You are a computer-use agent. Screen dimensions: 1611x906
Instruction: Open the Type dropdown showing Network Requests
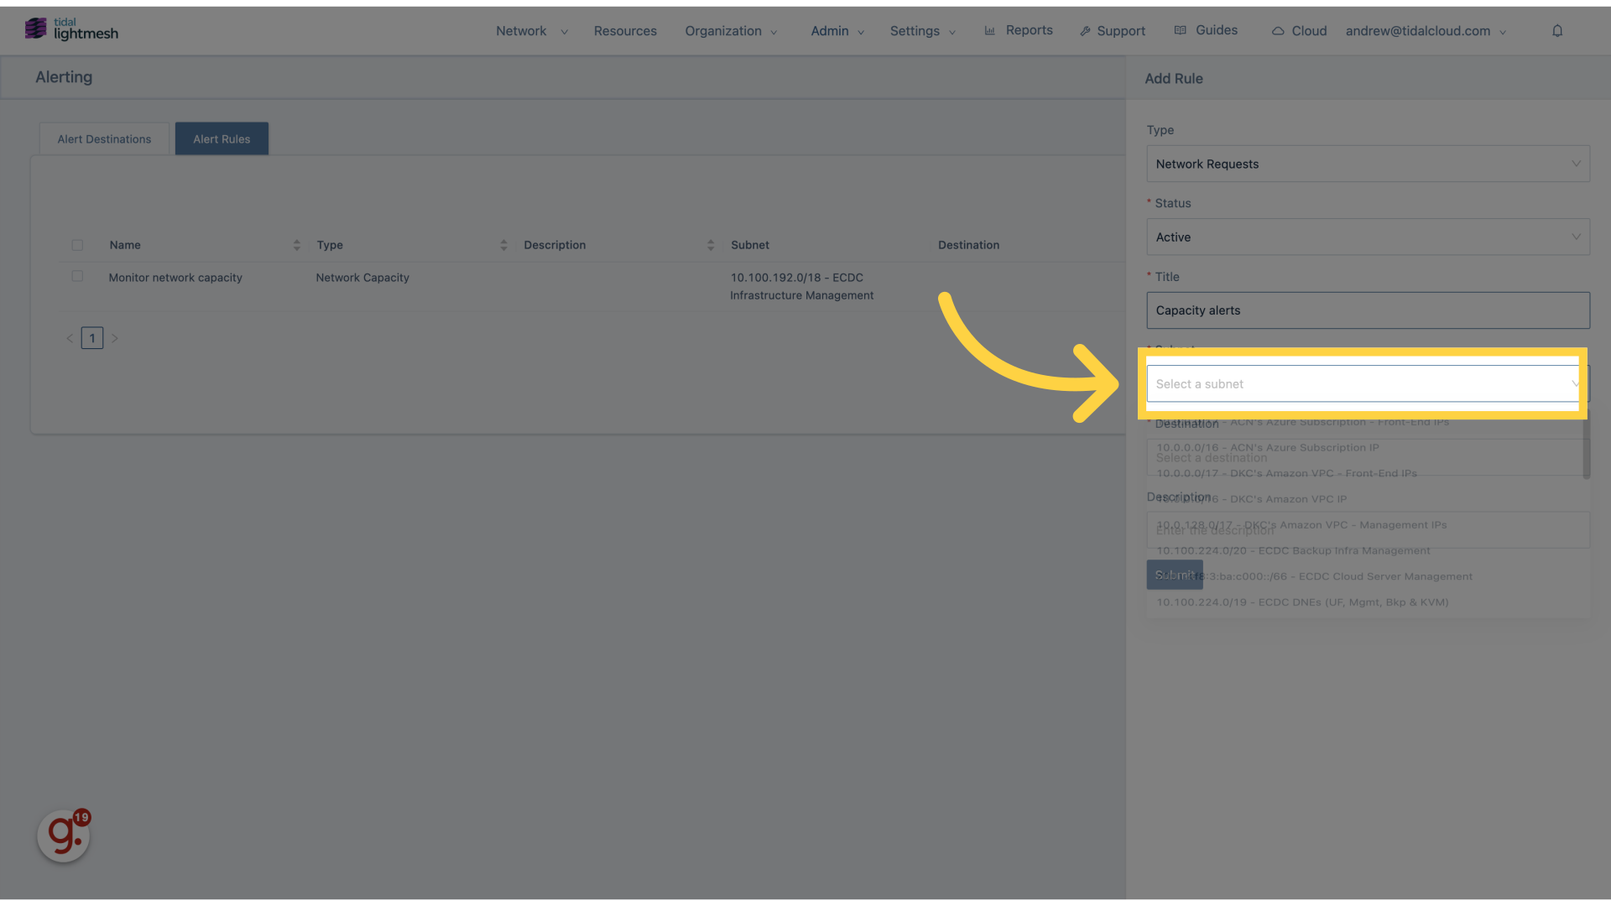click(1368, 164)
